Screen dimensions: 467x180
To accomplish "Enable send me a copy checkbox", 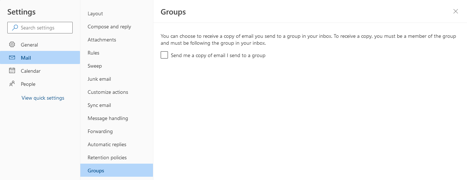I will click(164, 55).
